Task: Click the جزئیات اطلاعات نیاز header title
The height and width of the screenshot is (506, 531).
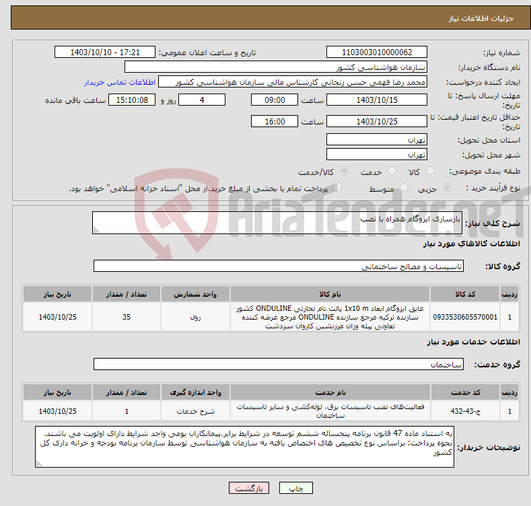Action: click(481, 18)
